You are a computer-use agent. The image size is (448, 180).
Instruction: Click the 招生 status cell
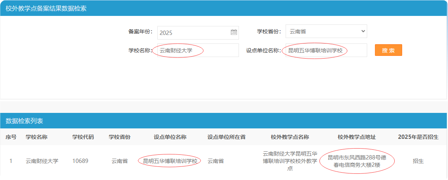tap(418, 161)
